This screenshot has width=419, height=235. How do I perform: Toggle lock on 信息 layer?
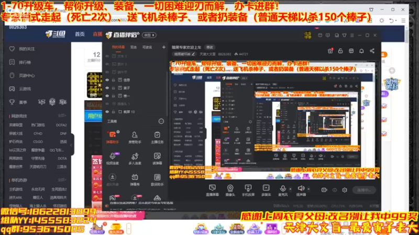[114, 80]
